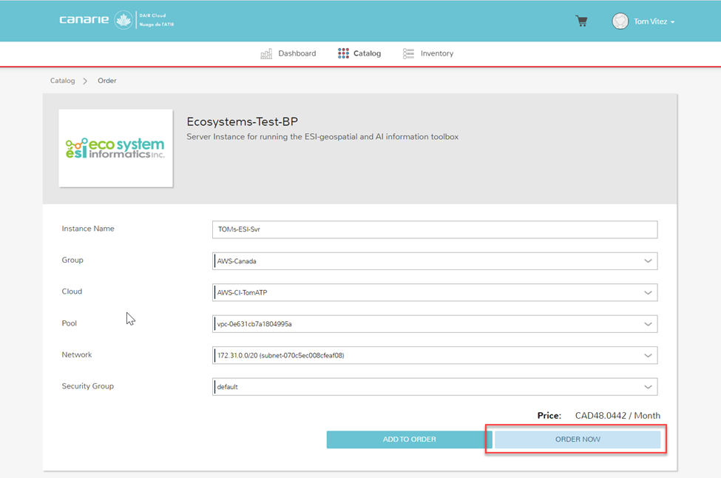Click the Inventory list icon
Screen dimensions: 721x478
(408, 54)
